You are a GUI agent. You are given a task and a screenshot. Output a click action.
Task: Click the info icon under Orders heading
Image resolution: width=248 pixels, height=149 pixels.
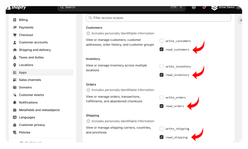point(88,90)
